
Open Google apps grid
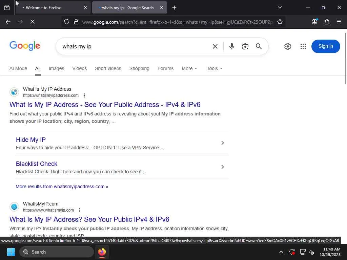pyautogui.click(x=303, y=46)
